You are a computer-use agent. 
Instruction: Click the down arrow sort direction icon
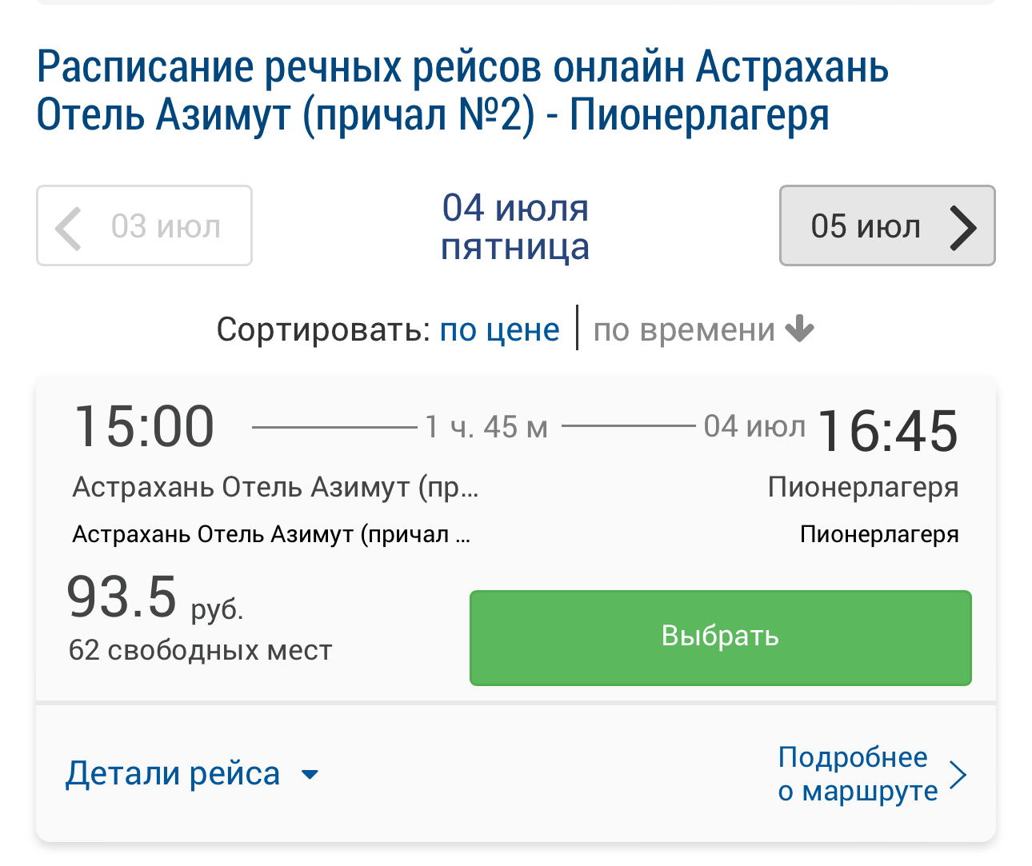(x=799, y=329)
